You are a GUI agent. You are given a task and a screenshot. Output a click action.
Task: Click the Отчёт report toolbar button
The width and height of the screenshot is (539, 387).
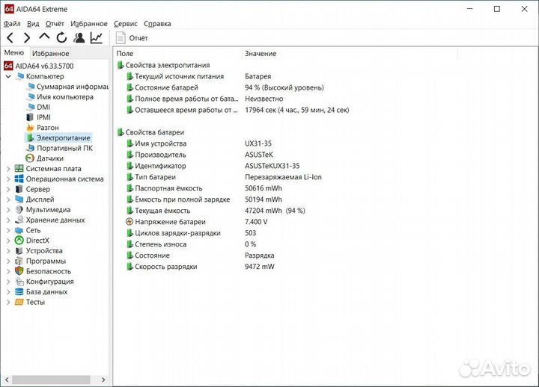tap(132, 38)
